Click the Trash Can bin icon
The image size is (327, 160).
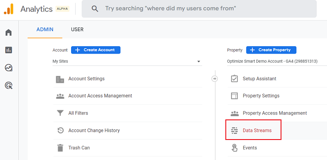(60, 148)
